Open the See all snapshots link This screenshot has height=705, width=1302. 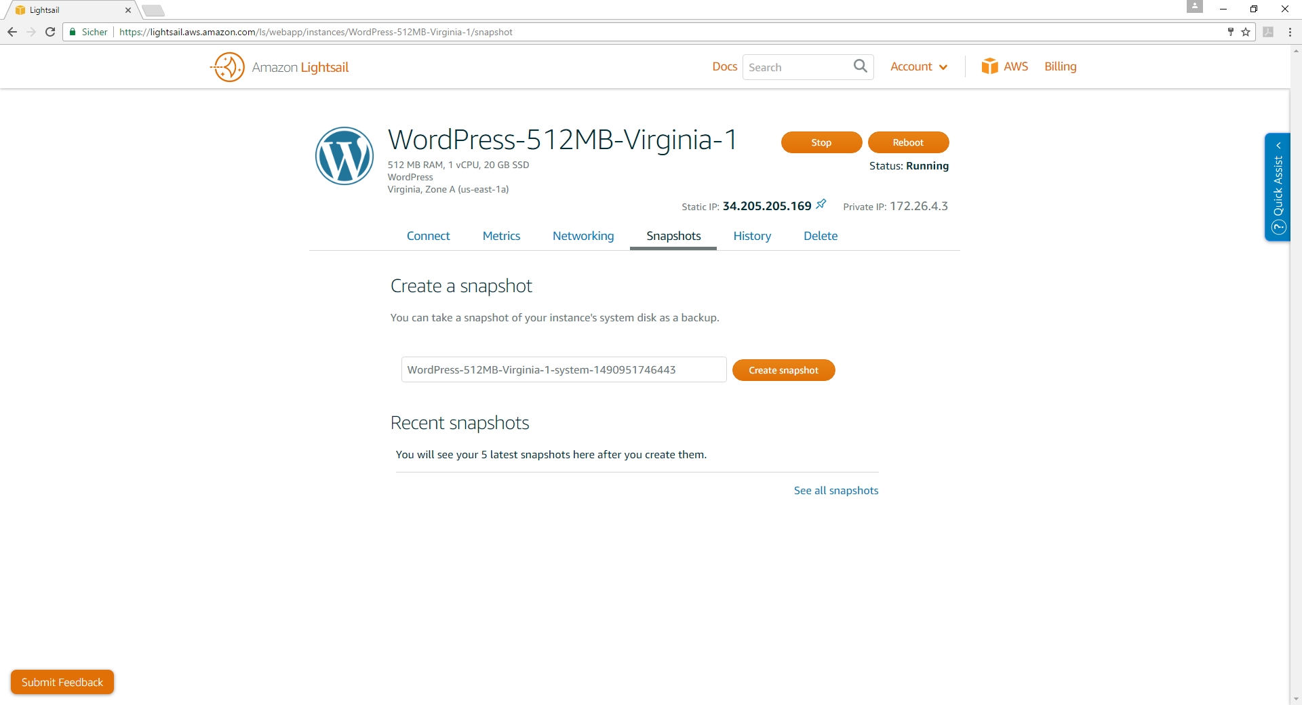click(836, 490)
